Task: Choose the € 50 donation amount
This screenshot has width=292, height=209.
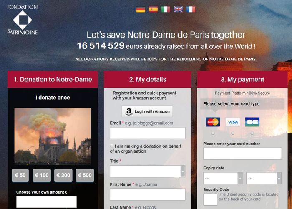Action: [x=20, y=175]
